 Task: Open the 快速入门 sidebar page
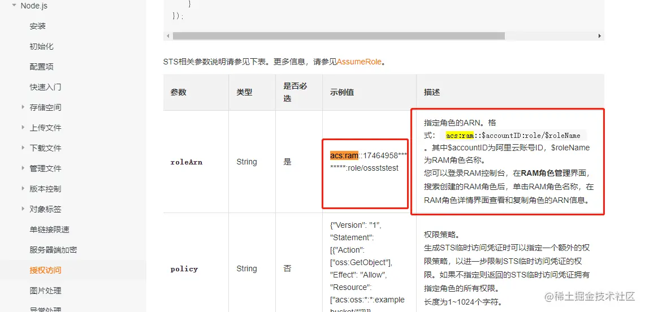pyautogui.click(x=45, y=87)
